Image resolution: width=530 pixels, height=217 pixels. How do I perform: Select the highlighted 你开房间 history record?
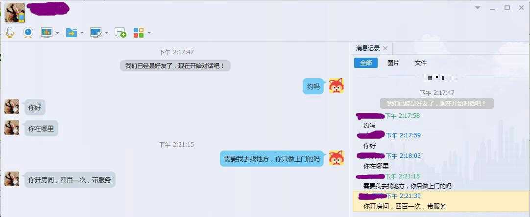[440, 201]
